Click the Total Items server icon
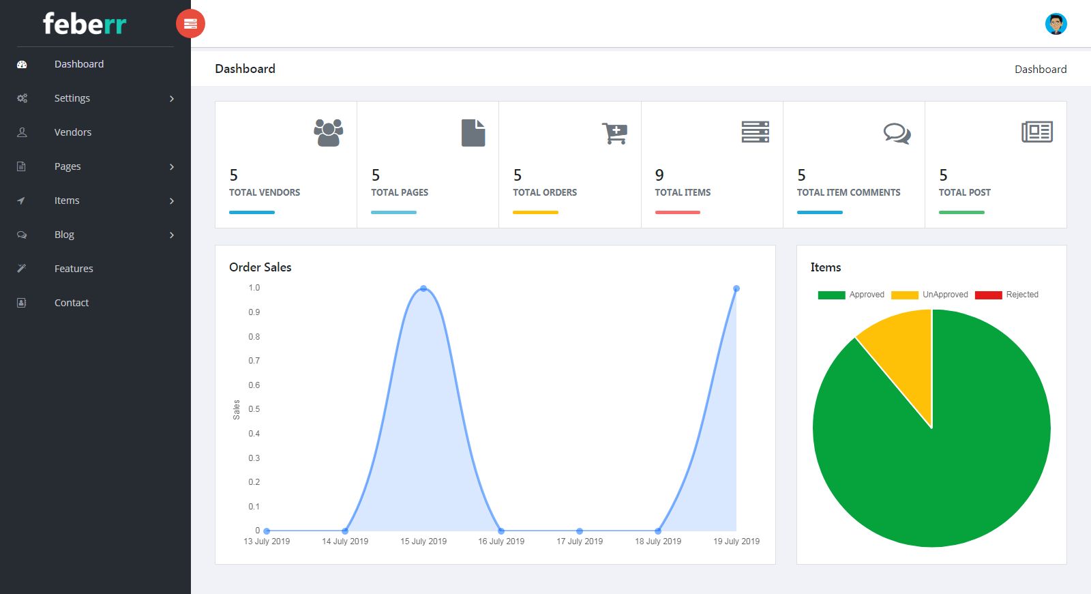The height and width of the screenshot is (594, 1091). (755, 132)
